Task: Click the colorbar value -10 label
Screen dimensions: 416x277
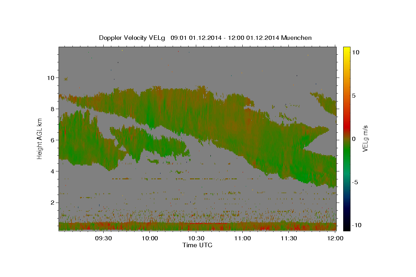Action: pyautogui.click(x=356, y=225)
